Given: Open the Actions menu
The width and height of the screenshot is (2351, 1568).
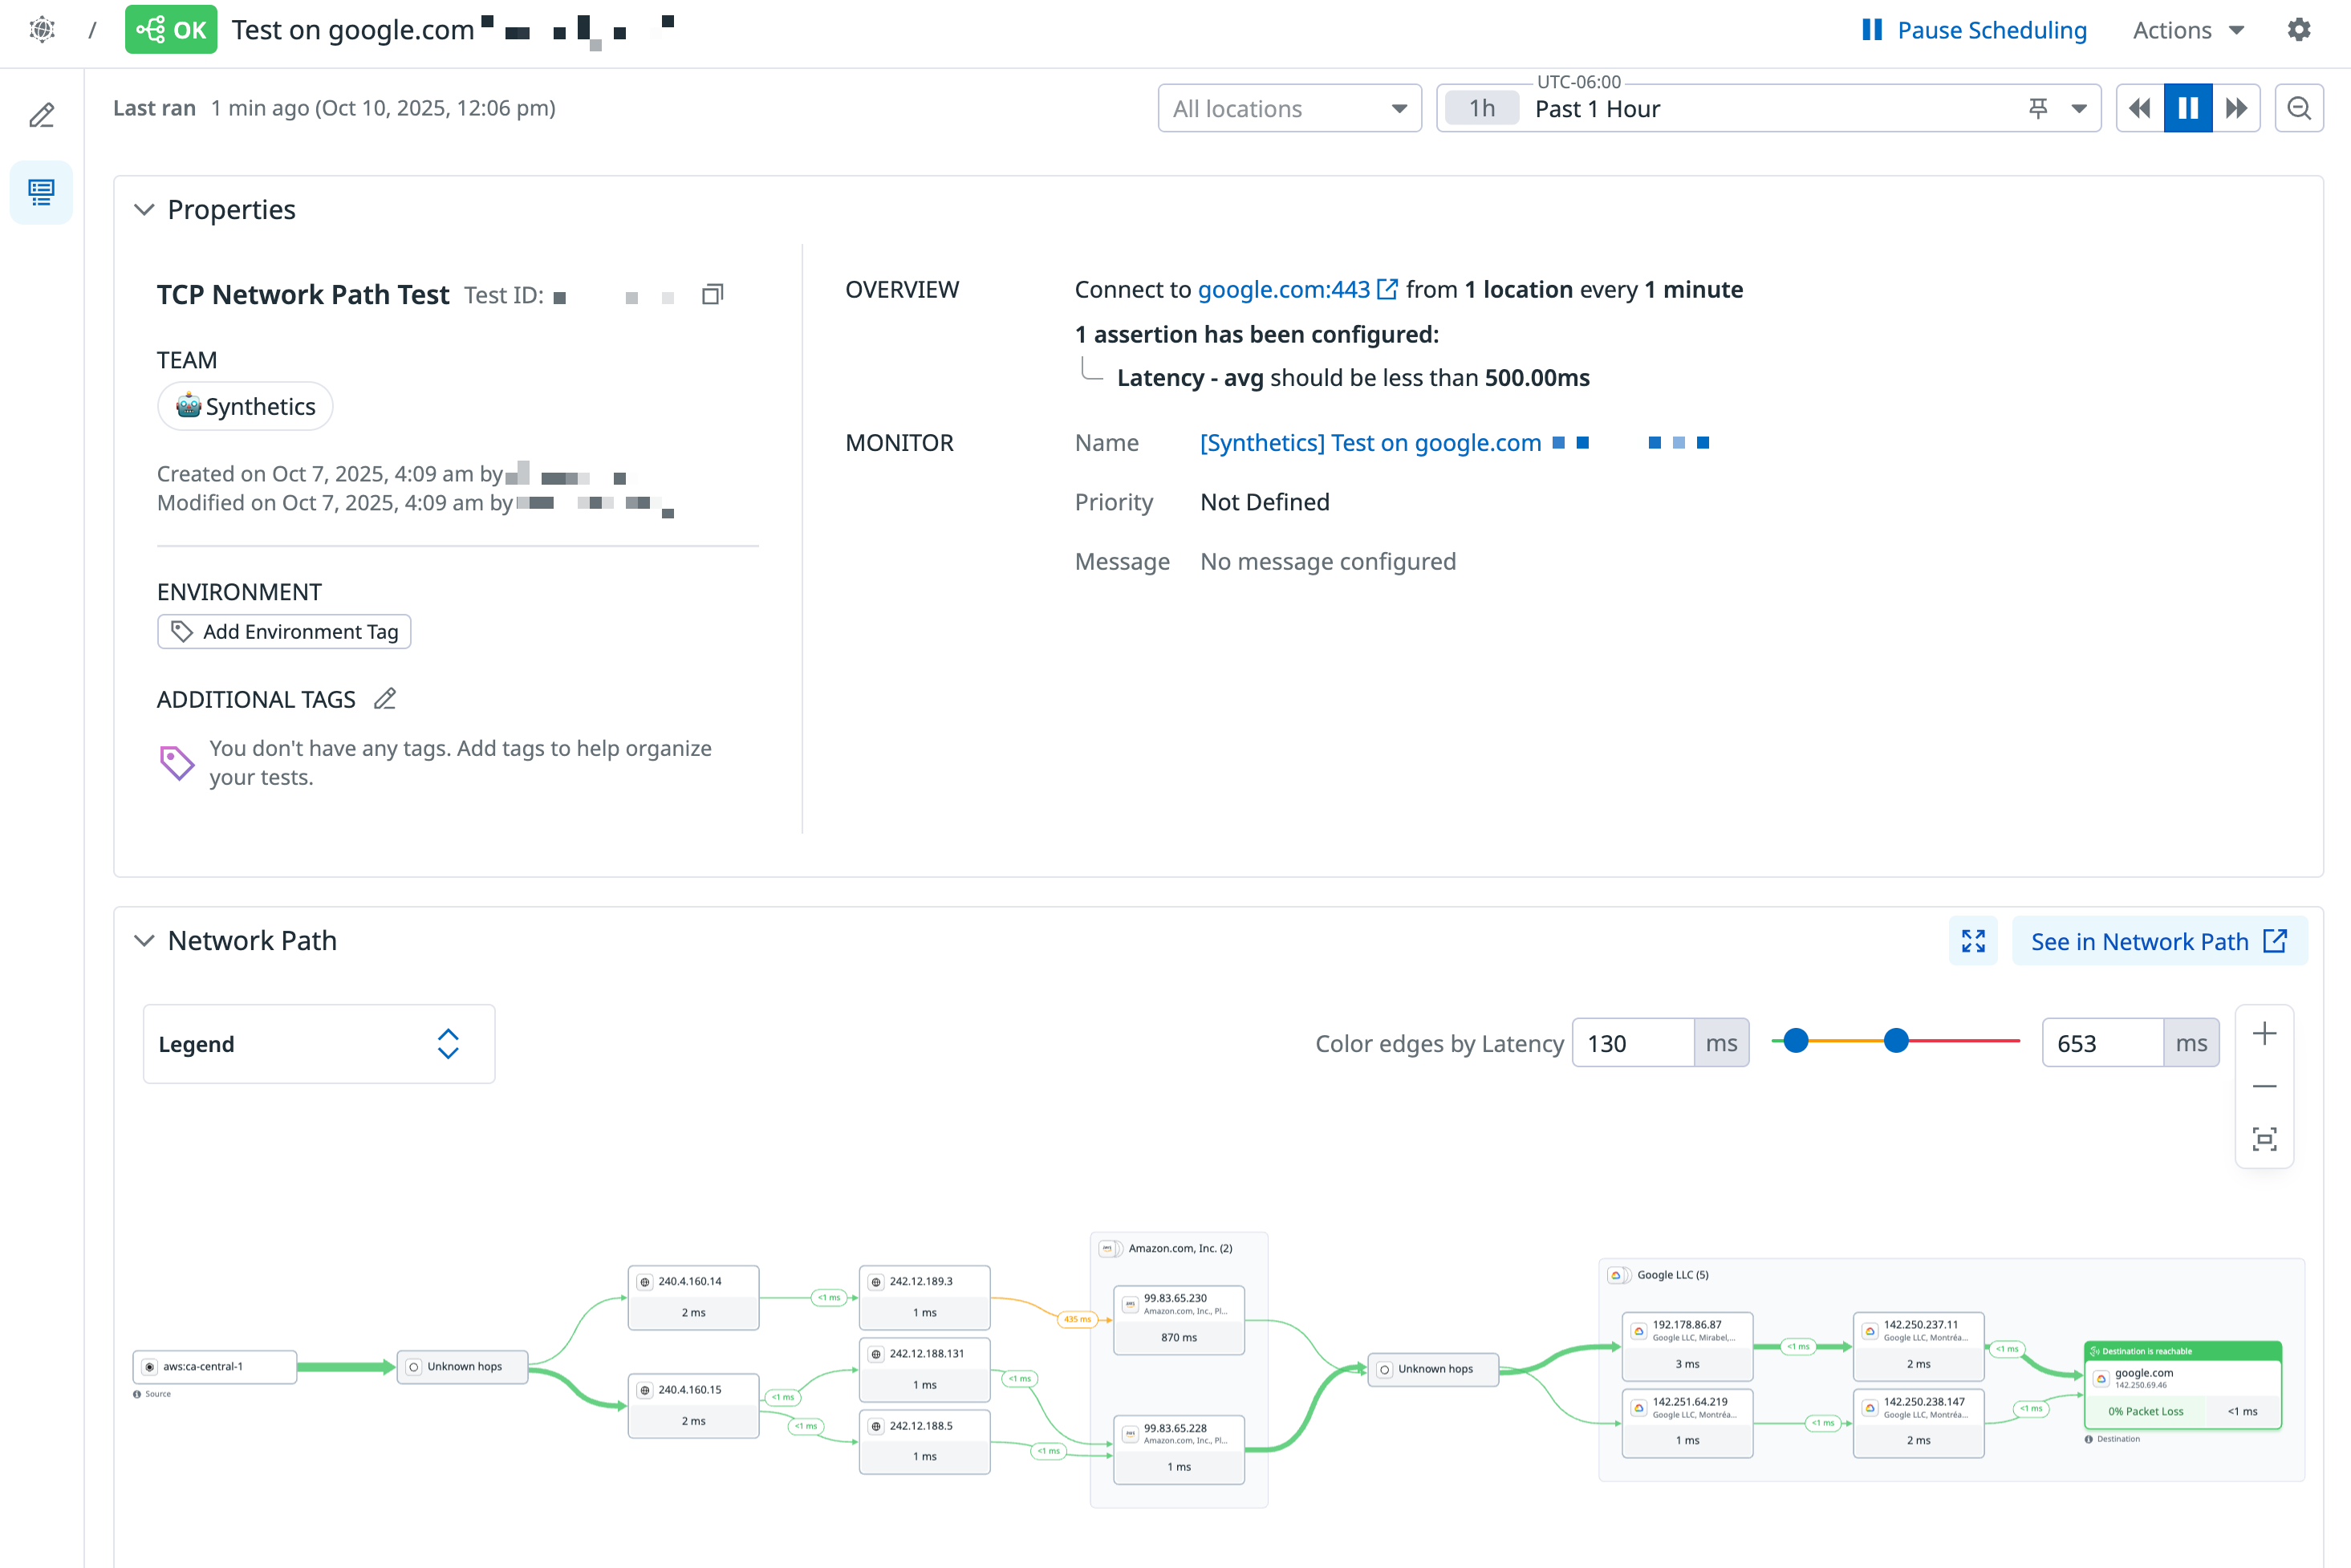Looking at the screenshot, I should pyautogui.click(x=2187, y=30).
